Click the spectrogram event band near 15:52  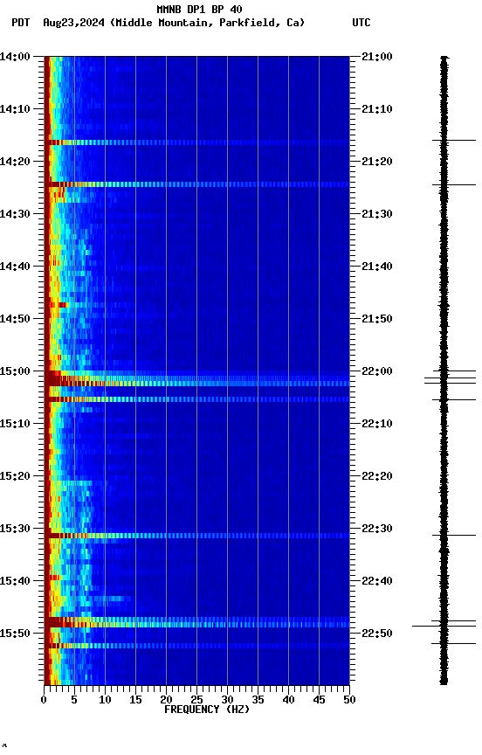(x=196, y=646)
